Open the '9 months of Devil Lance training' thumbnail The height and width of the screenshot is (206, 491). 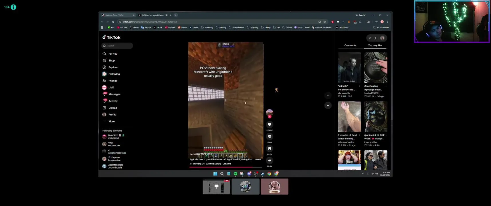349,117
